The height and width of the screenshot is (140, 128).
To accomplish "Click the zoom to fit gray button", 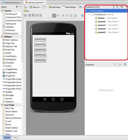I will pyautogui.click(x=54, y=15).
